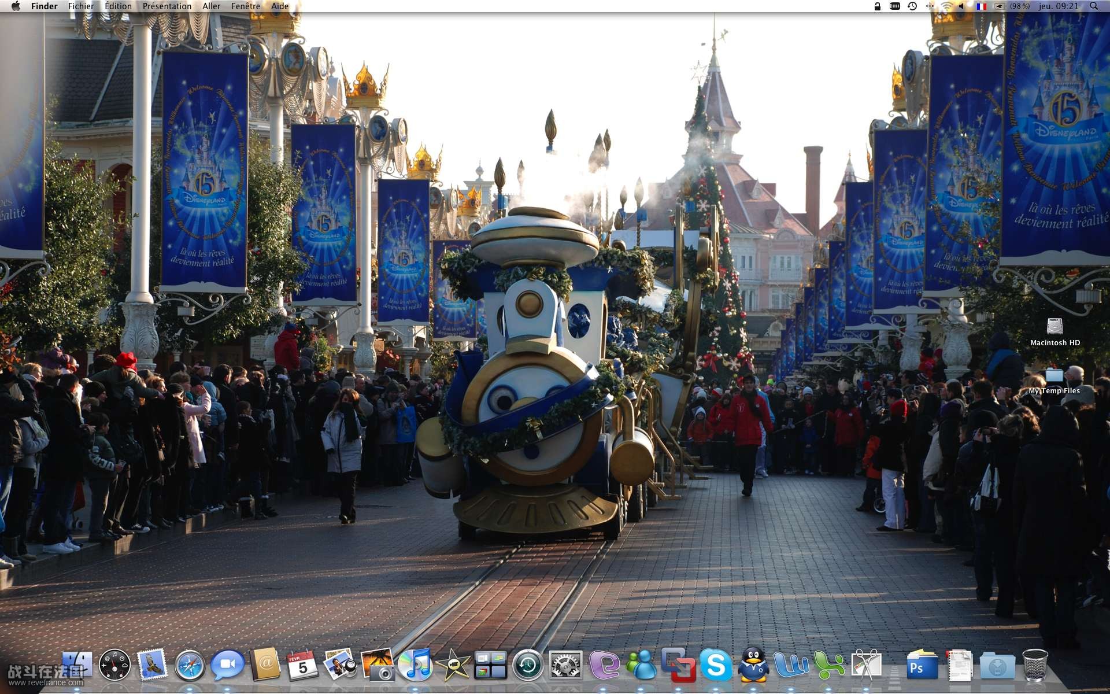Image resolution: width=1110 pixels, height=694 pixels.
Task: Open iCal calendar showing 5
Action: [x=302, y=665]
